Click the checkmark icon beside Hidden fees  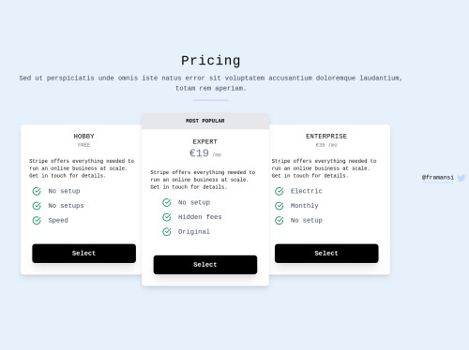pyautogui.click(x=167, y=217)
